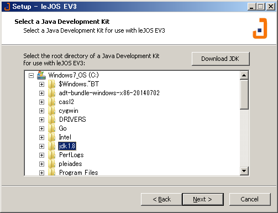
Task: Select Windows7_OS (C:) in the tree
Action: (x=74, y=75)
